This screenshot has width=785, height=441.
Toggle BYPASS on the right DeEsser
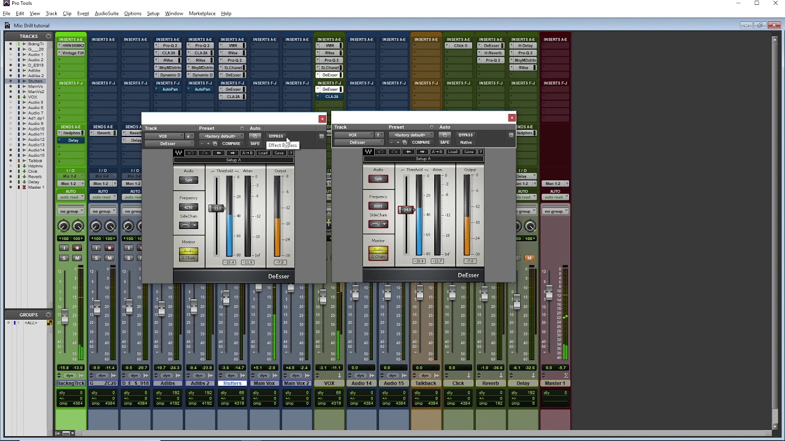(466, 135)
